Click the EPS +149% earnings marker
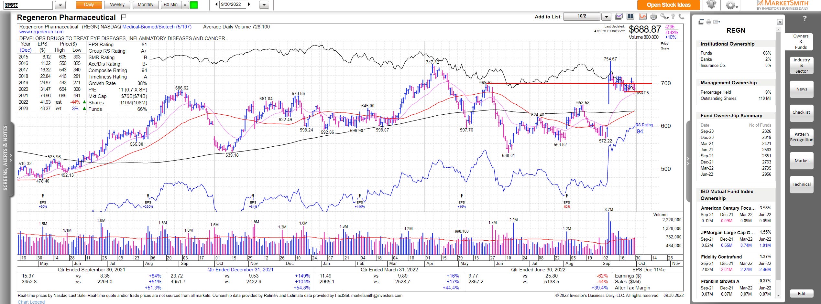Viewport: 821px width, 304px height. tap(359, 201)
